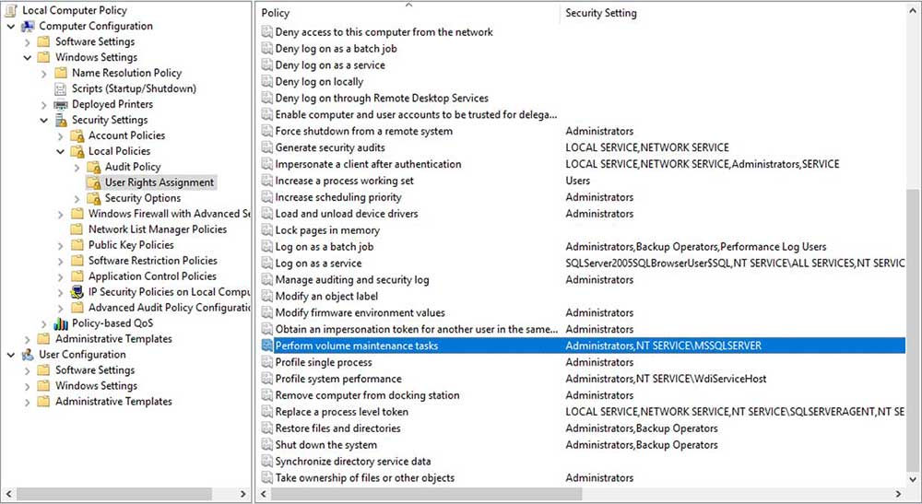Click right arrow of tree pane scrollbar
922x504 pixels.
pyautogui.click(x=243, y=494)
